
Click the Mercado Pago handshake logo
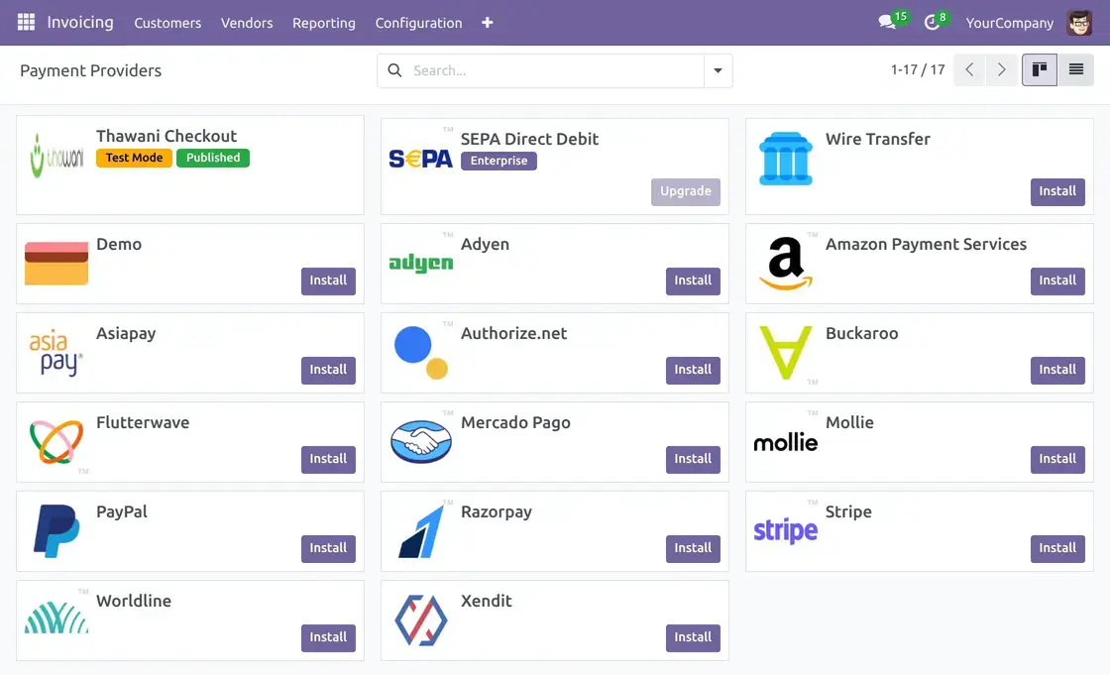[420, 442]
